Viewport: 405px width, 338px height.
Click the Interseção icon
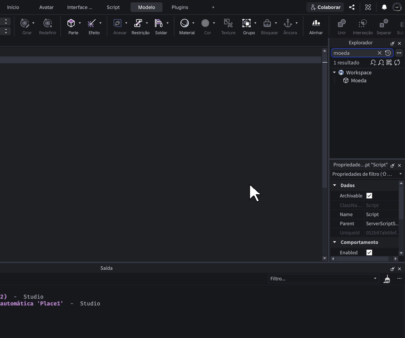pyautogui.click(x=363, y=23)
